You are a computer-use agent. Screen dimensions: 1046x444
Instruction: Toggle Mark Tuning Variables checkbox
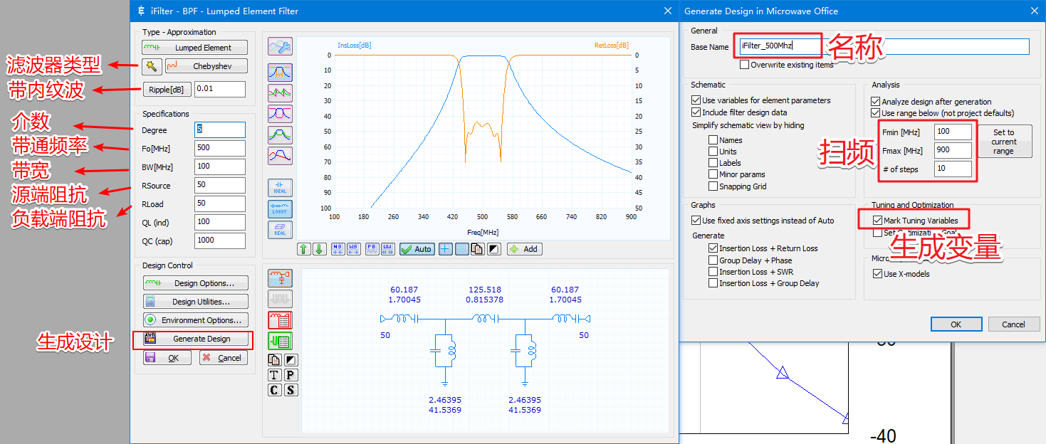tap(877, 221)
